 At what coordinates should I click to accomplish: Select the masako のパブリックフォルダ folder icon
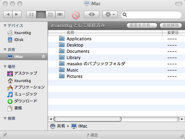pyautogui.click(x=62, y=64)
